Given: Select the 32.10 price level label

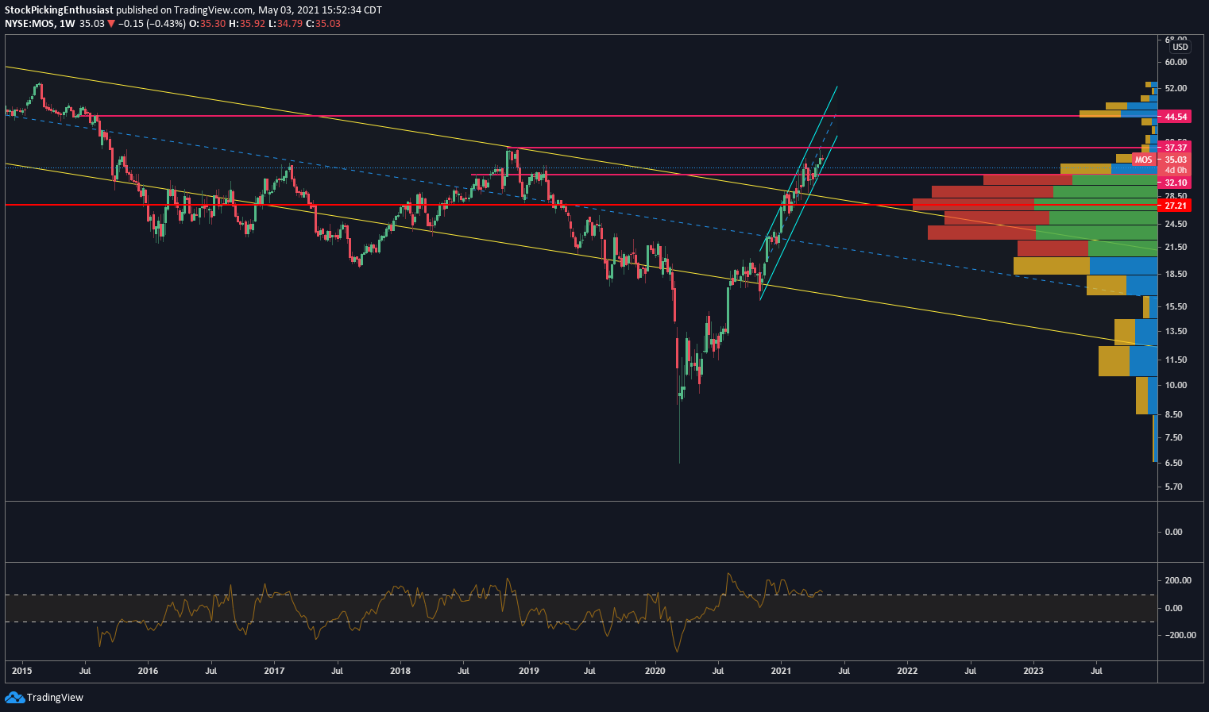Looking at the screenshot, I should point(1175,183).
